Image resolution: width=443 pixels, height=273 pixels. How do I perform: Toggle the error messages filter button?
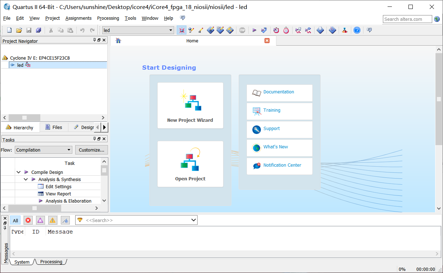pos(28,220)
